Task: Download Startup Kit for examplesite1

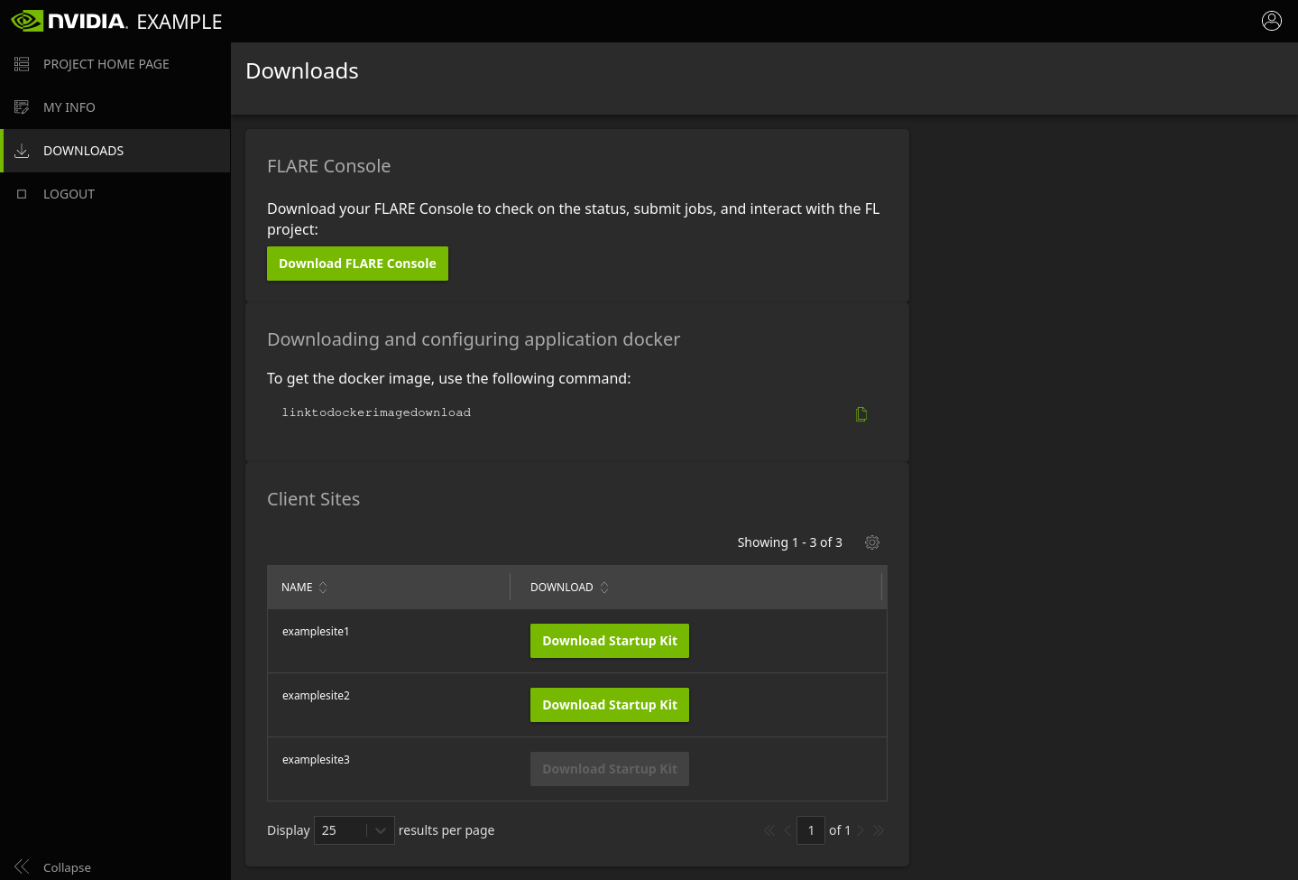Action: 610,641
